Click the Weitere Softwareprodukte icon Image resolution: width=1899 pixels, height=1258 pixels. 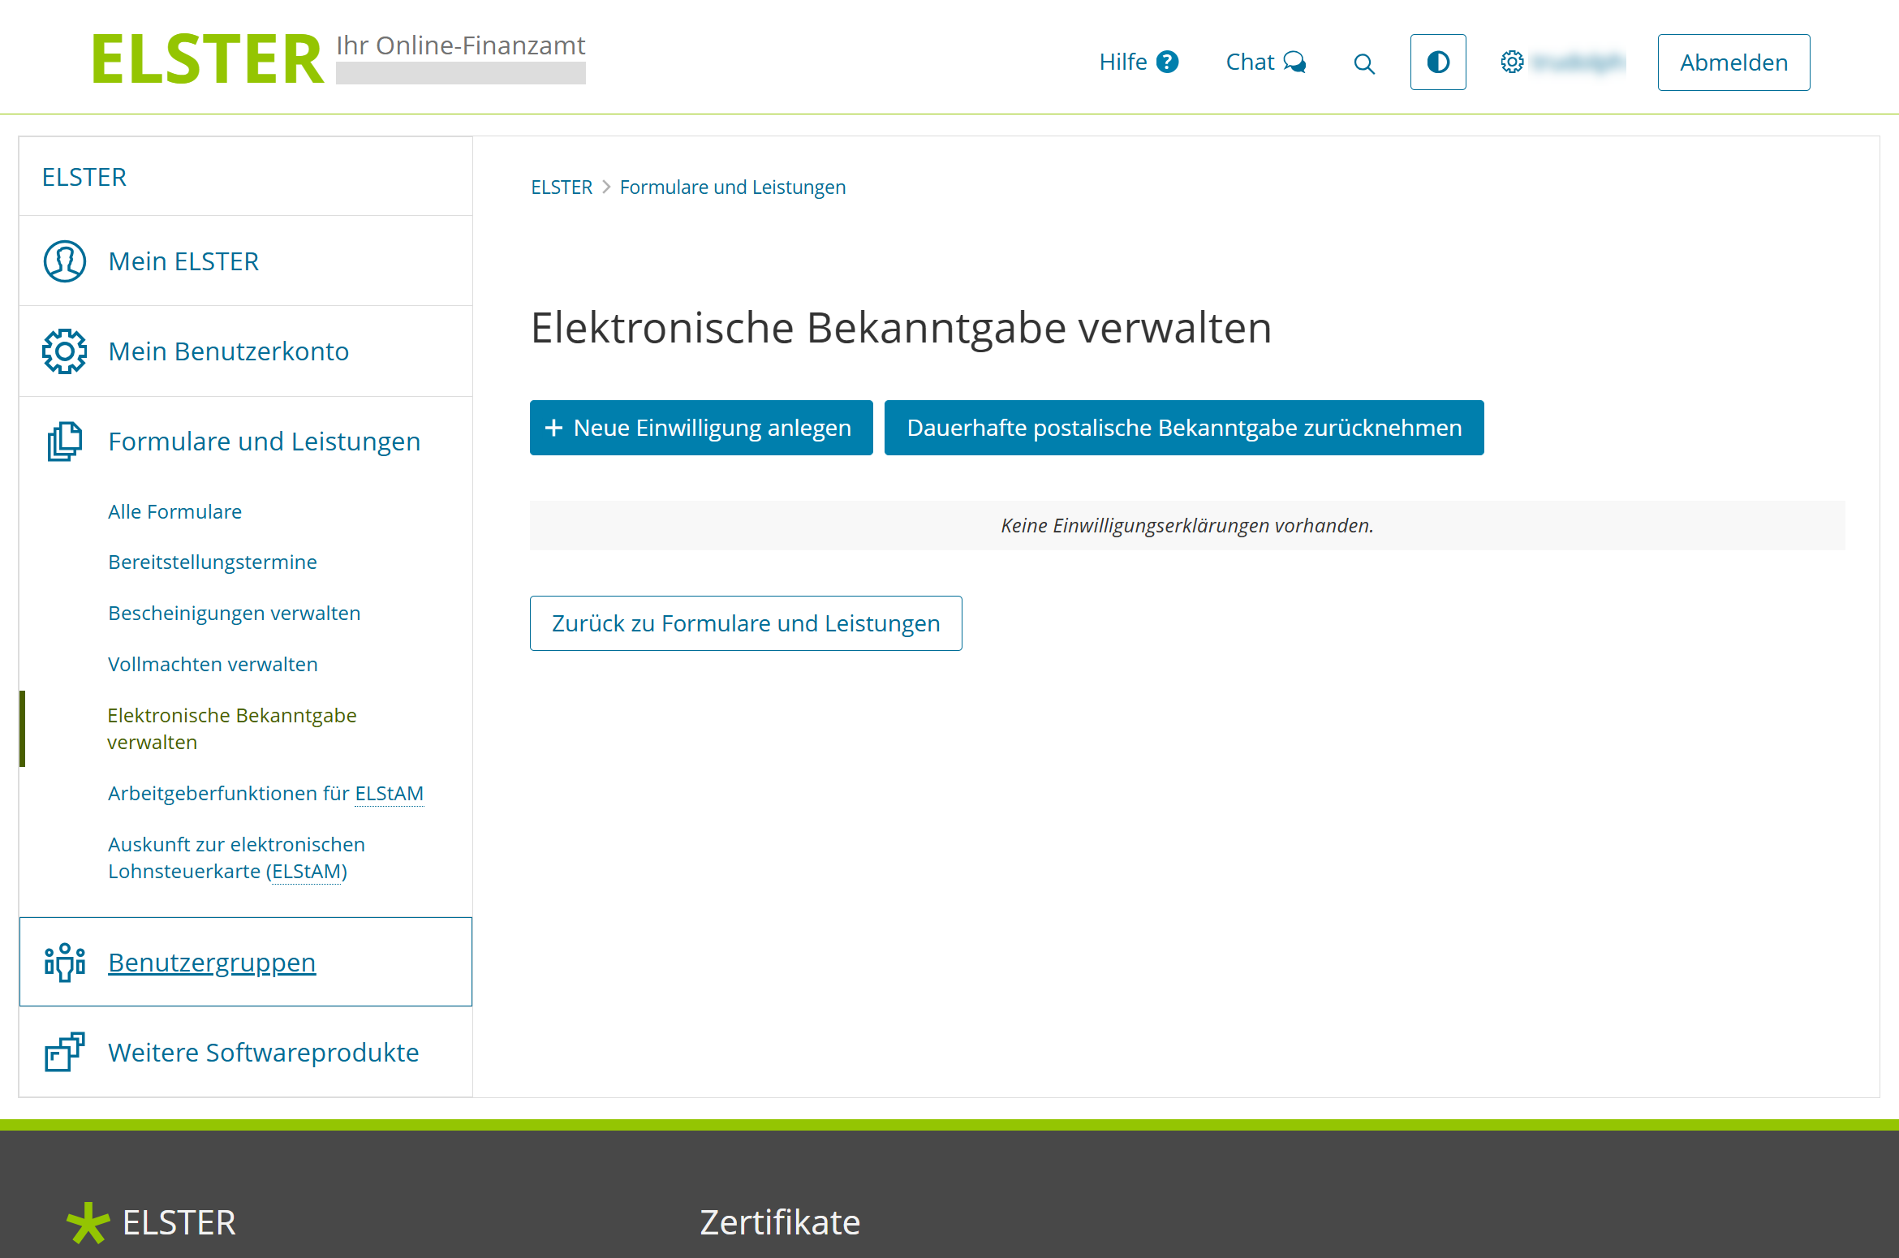pos(65,1053)
